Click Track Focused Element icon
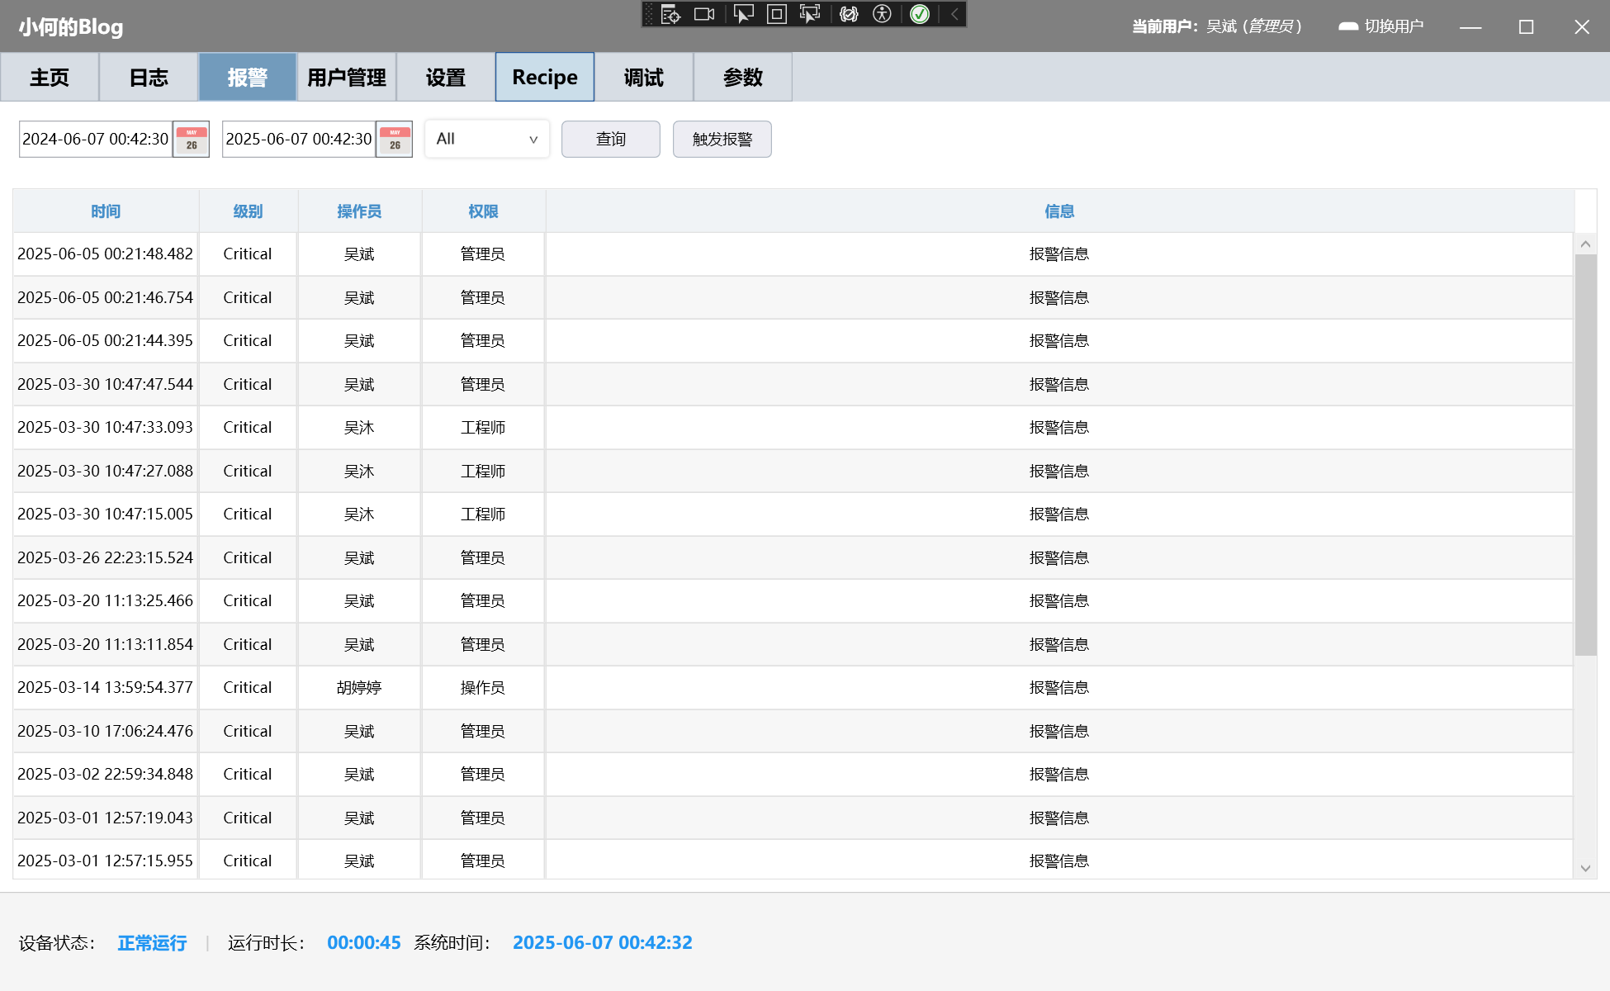 point(810,14)
